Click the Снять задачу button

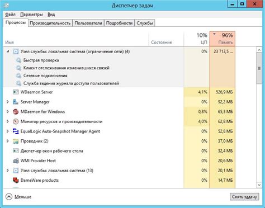coord(244,197)
